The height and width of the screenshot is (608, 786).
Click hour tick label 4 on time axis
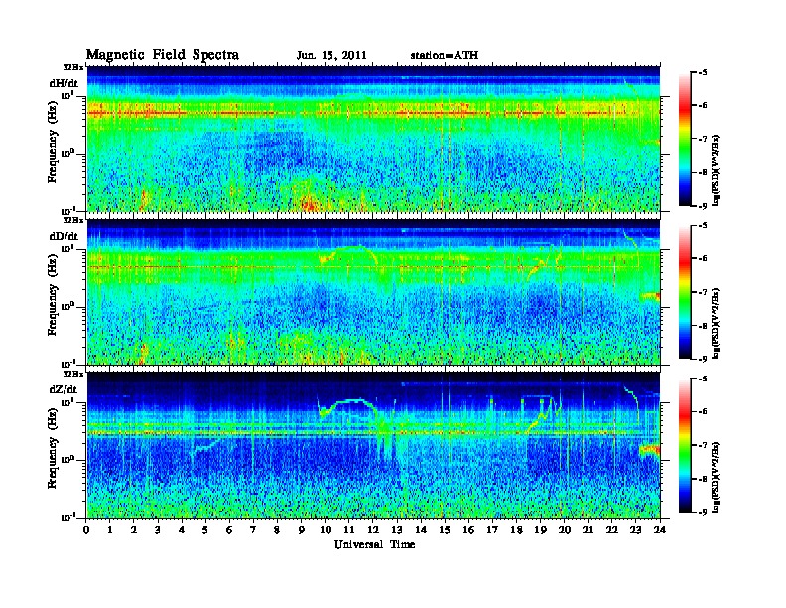click(182, 530)
